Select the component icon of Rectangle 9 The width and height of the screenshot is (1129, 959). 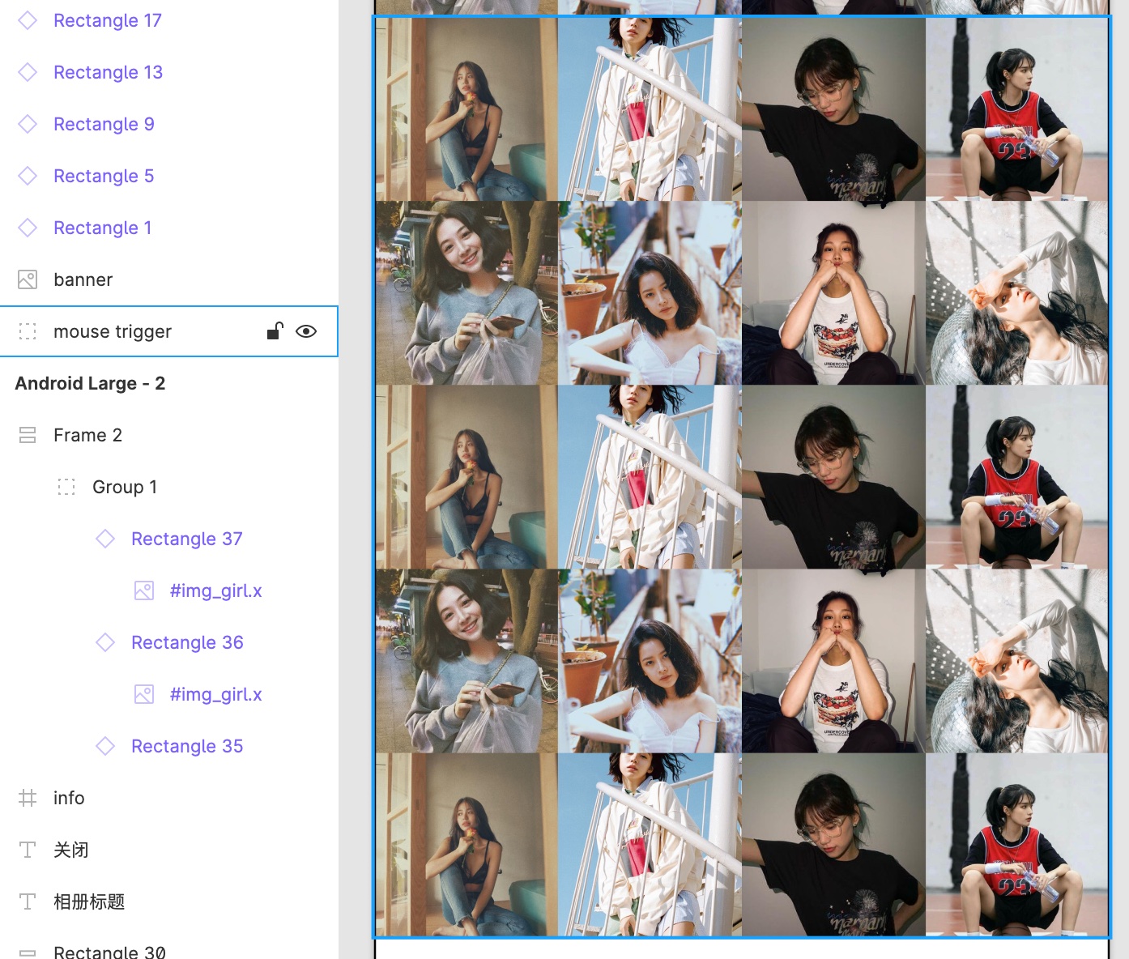coord(28,124)
